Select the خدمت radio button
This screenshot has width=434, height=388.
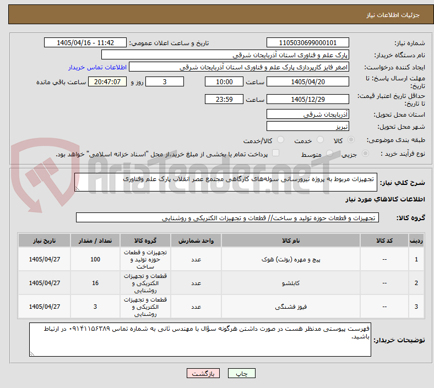(x=320, y=140)
